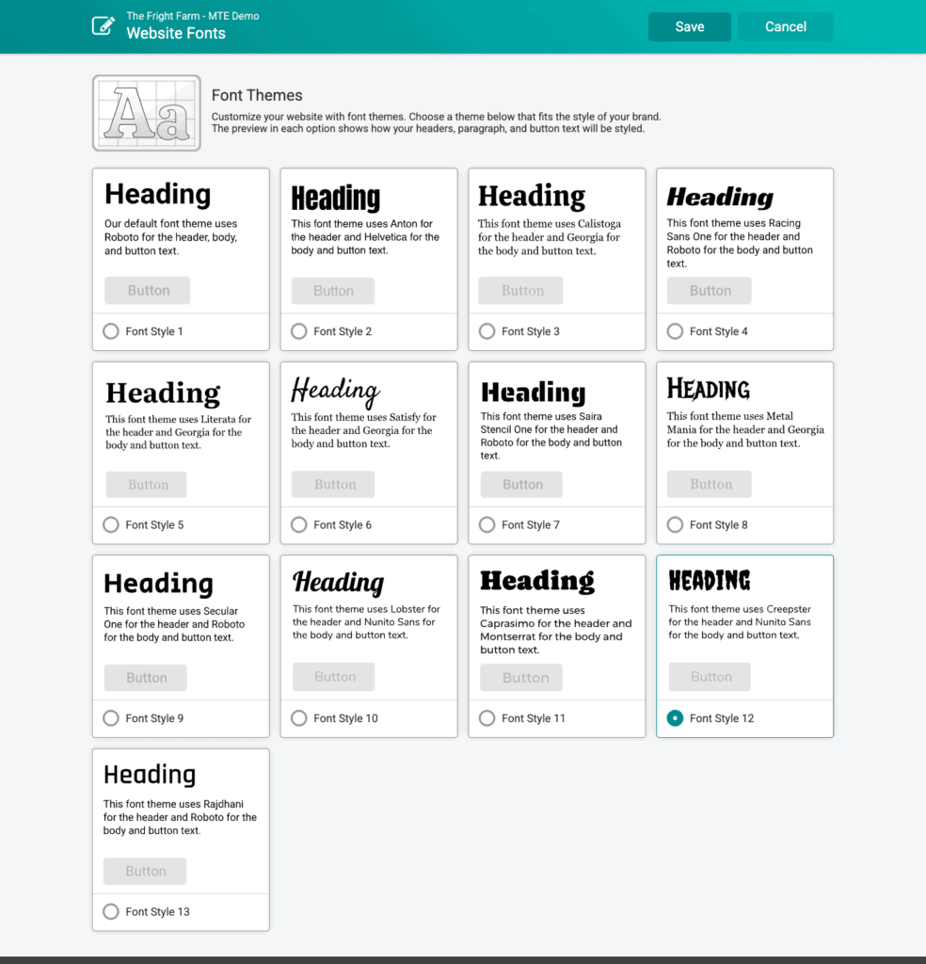Viewport: 926px width, 964px height.
Task: Click the Website Fonts page title
Action: click(x=176, y=33)
